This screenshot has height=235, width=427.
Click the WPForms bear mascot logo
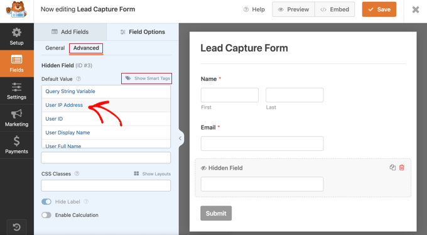click(x=16, y=10)
